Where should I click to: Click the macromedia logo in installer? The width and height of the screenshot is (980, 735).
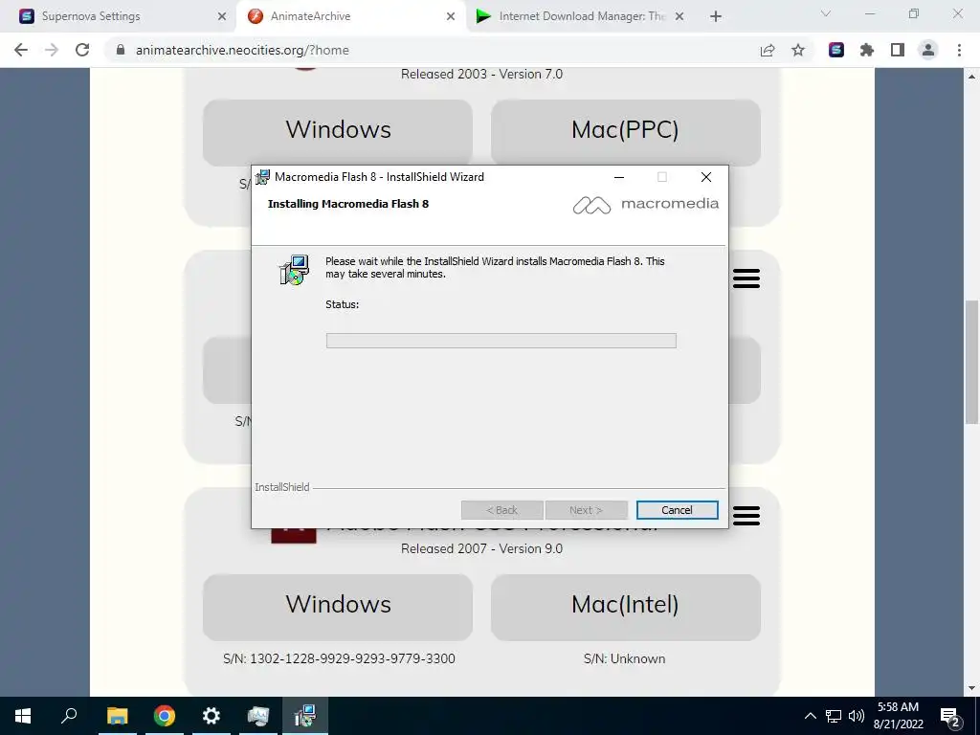[x=646, y=205]
